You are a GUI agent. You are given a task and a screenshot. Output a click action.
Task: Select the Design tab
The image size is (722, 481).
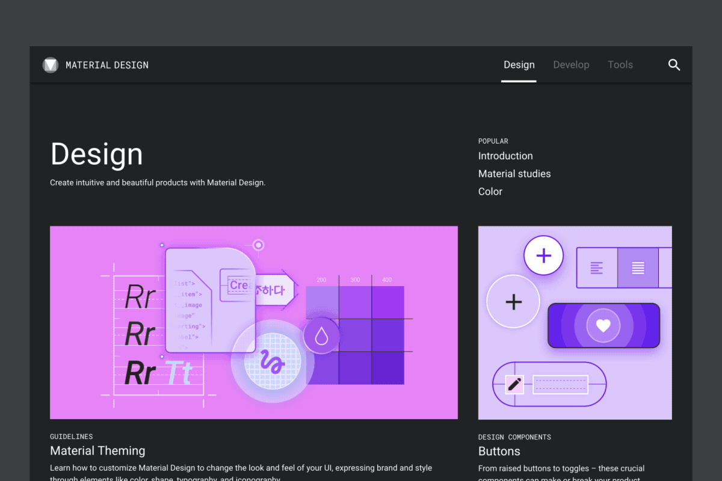click(519, 65)
